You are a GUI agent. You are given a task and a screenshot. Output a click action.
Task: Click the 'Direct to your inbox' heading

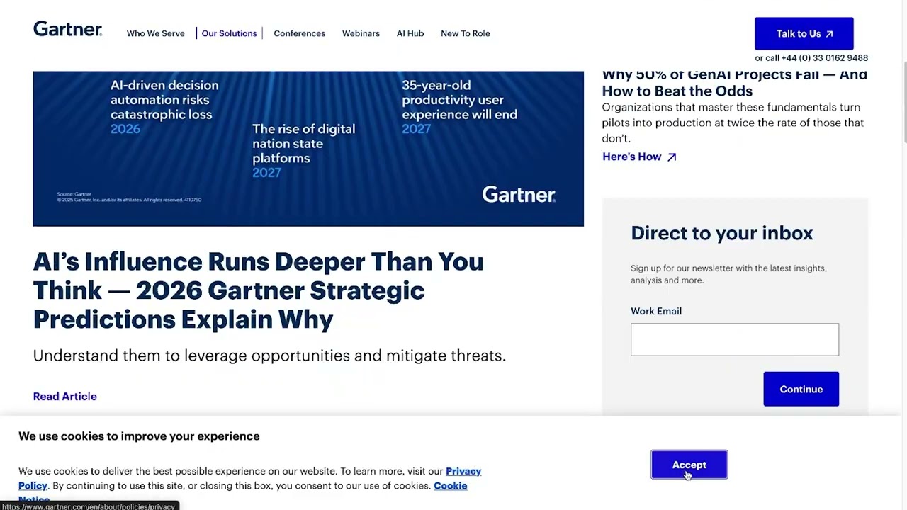(x=722, y=233)
